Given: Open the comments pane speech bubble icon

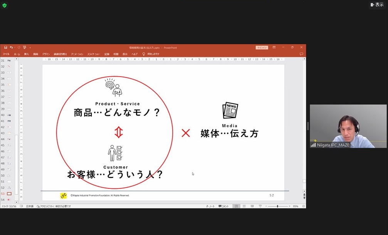Looking at the screenshot, I should (301, 54).
